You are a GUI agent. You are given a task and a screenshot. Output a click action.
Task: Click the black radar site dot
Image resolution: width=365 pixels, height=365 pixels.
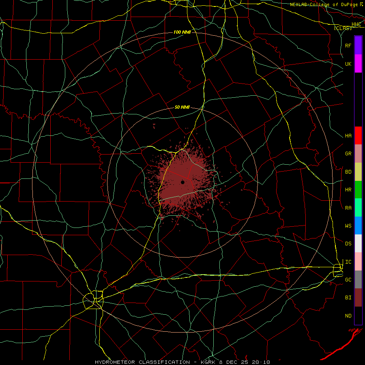tap(183, 182)
